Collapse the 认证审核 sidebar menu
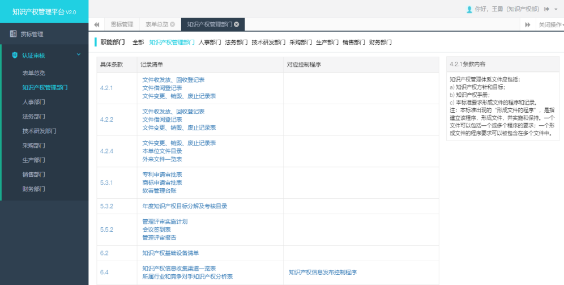This screenshot has height=285, width=564. coord(78,56)
